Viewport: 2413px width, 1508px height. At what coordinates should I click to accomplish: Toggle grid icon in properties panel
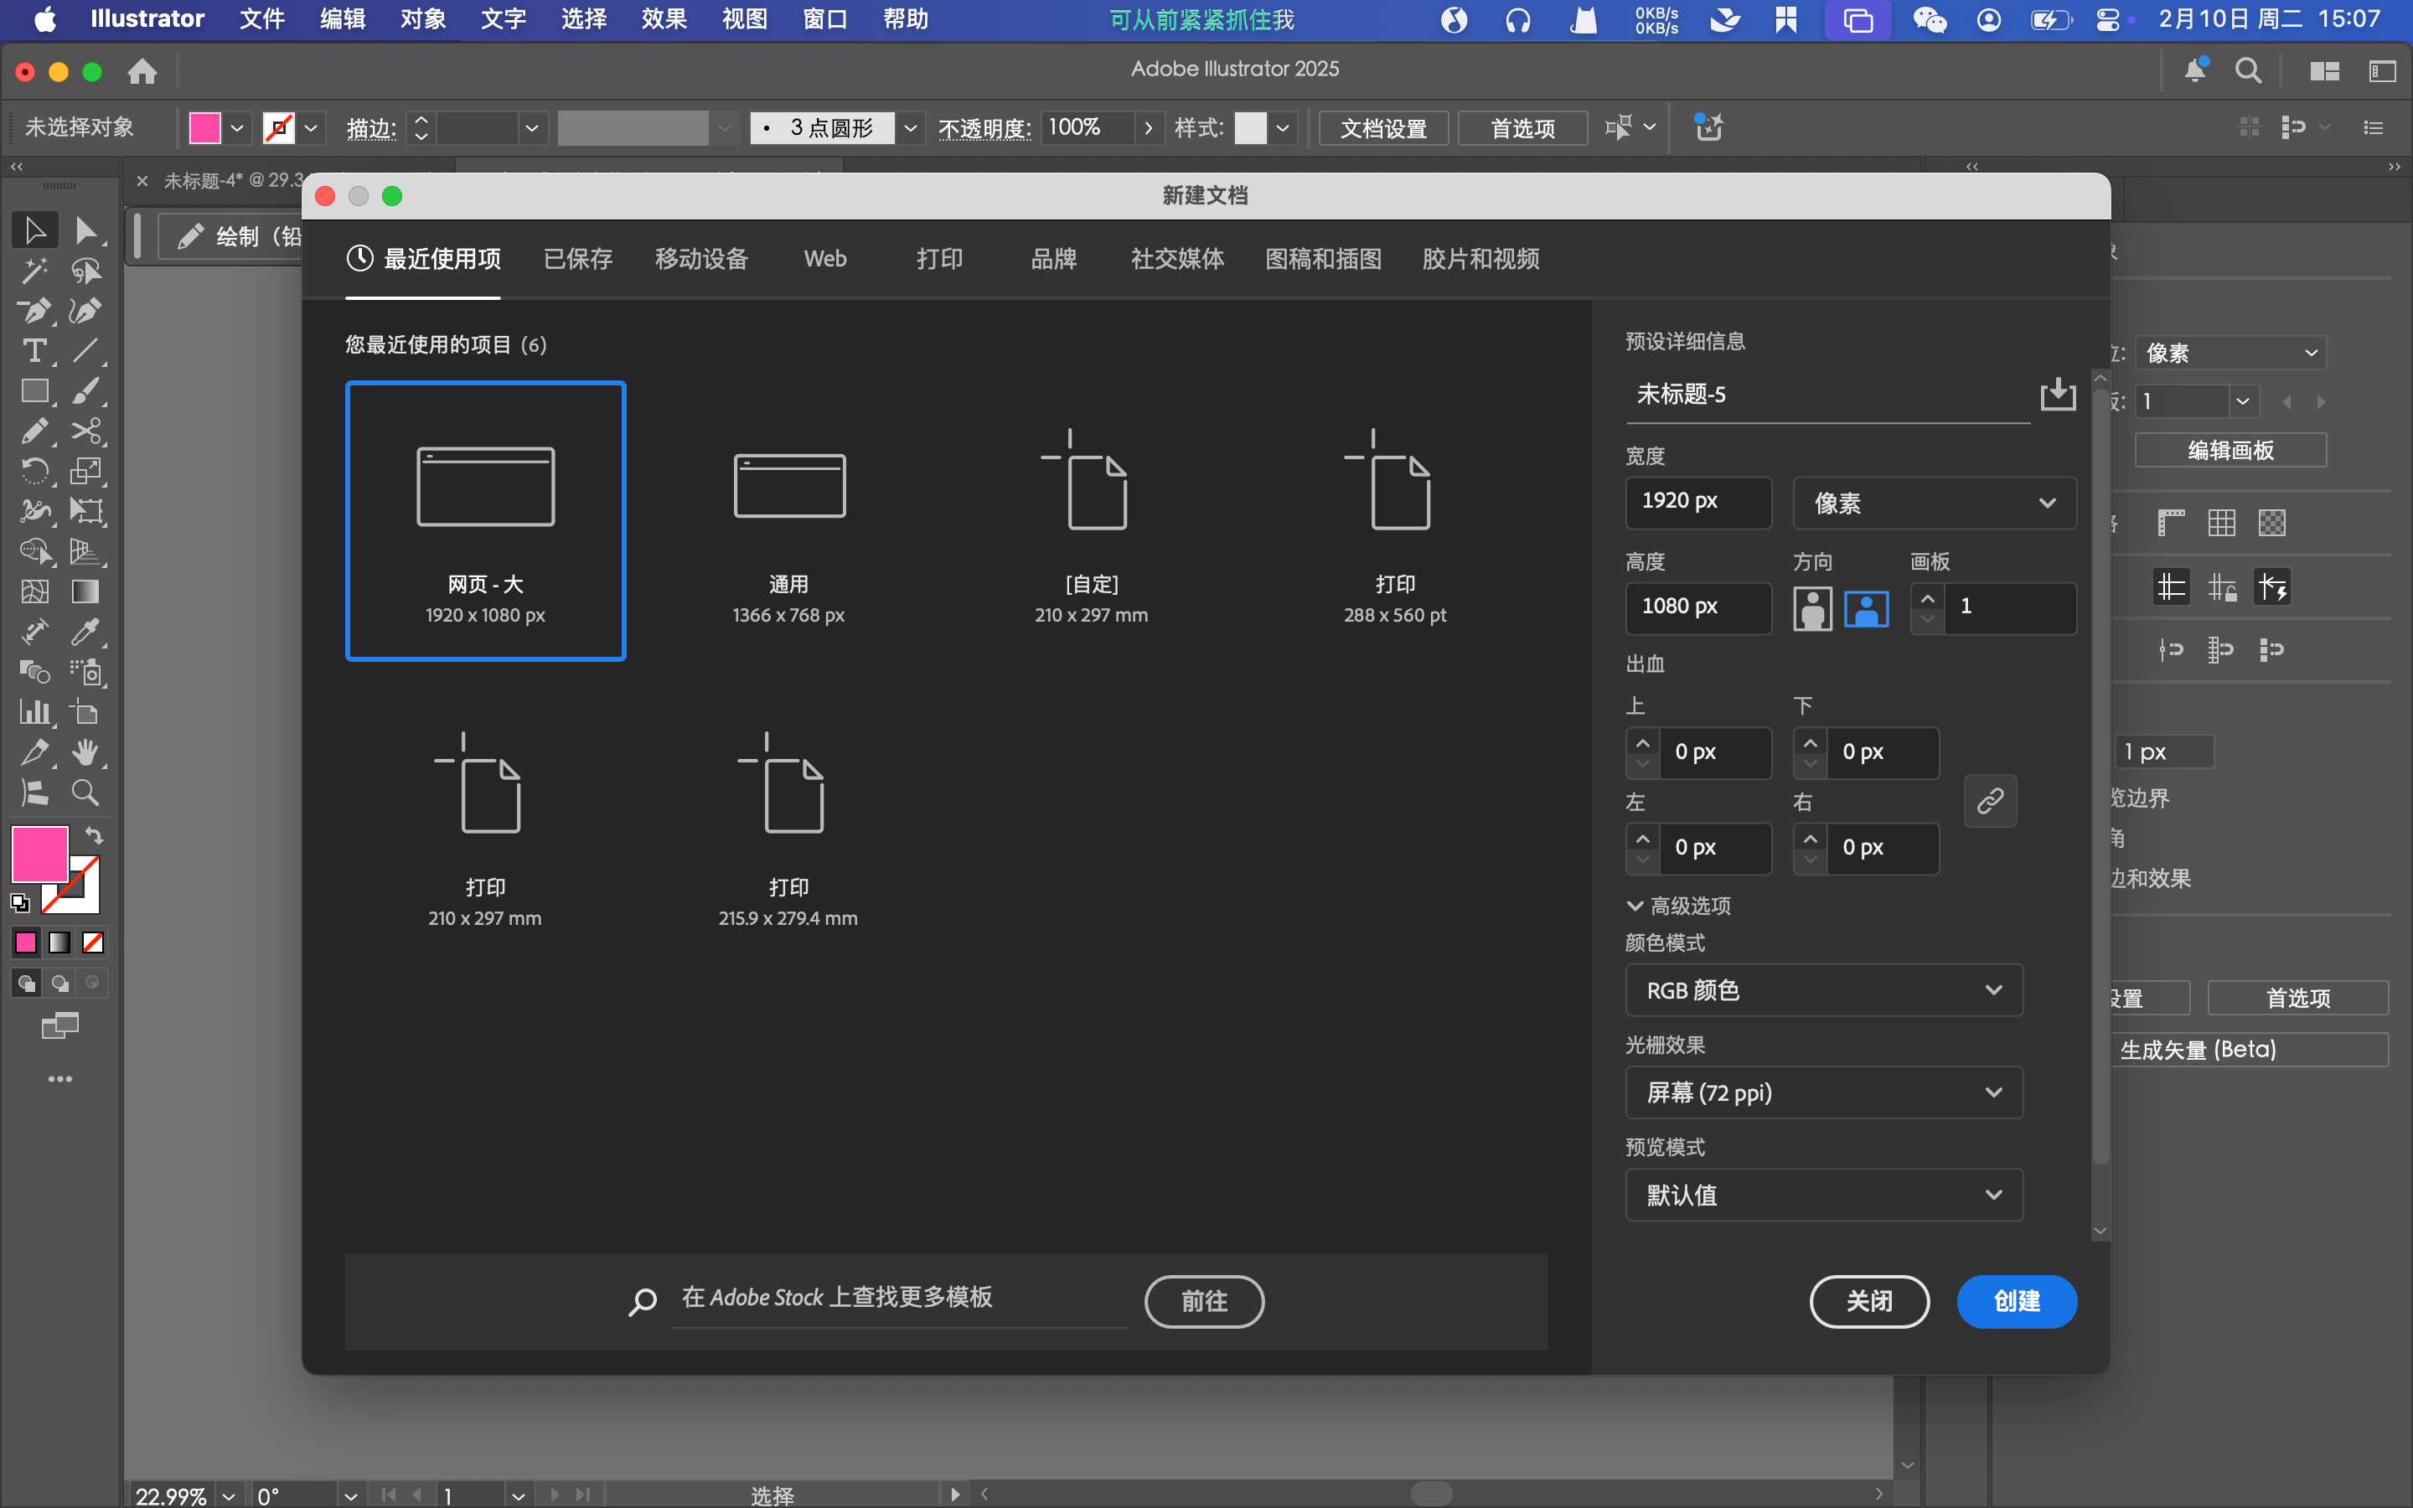(2222, 523)
